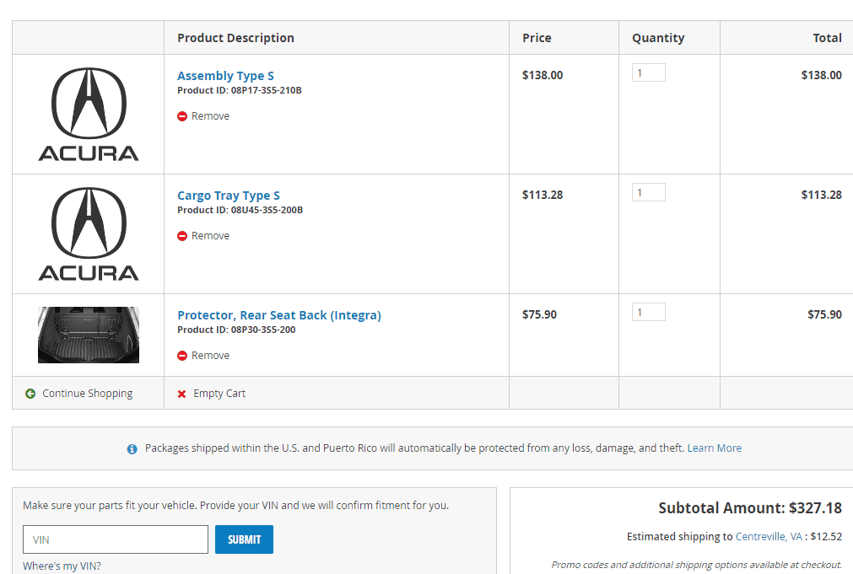The height and width of the screenshot is (574, 853).
Task: Select quantity field for Assembly Type S
Action: click(x=648, y=73)
